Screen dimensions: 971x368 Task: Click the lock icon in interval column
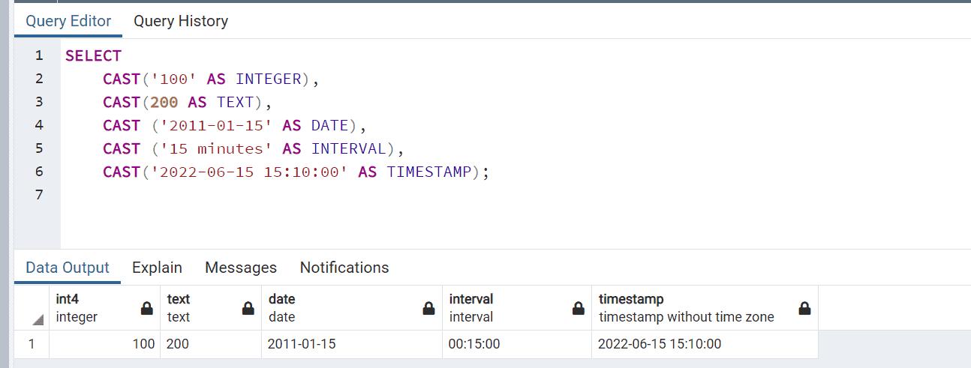point(579,308)
